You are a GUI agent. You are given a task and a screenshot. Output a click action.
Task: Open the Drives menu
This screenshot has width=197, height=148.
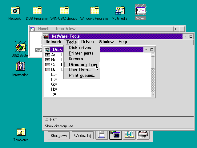tap(87, 42)
